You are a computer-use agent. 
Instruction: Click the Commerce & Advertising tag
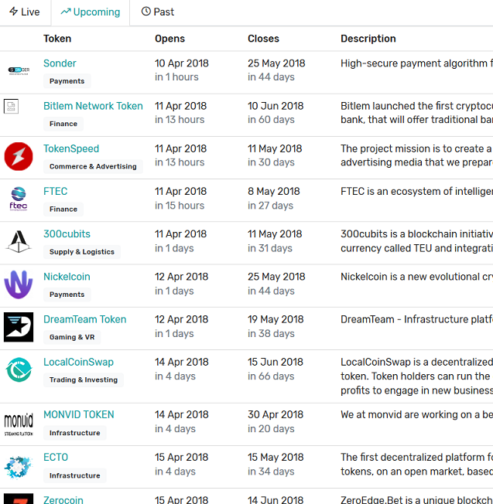coord(93,166)
